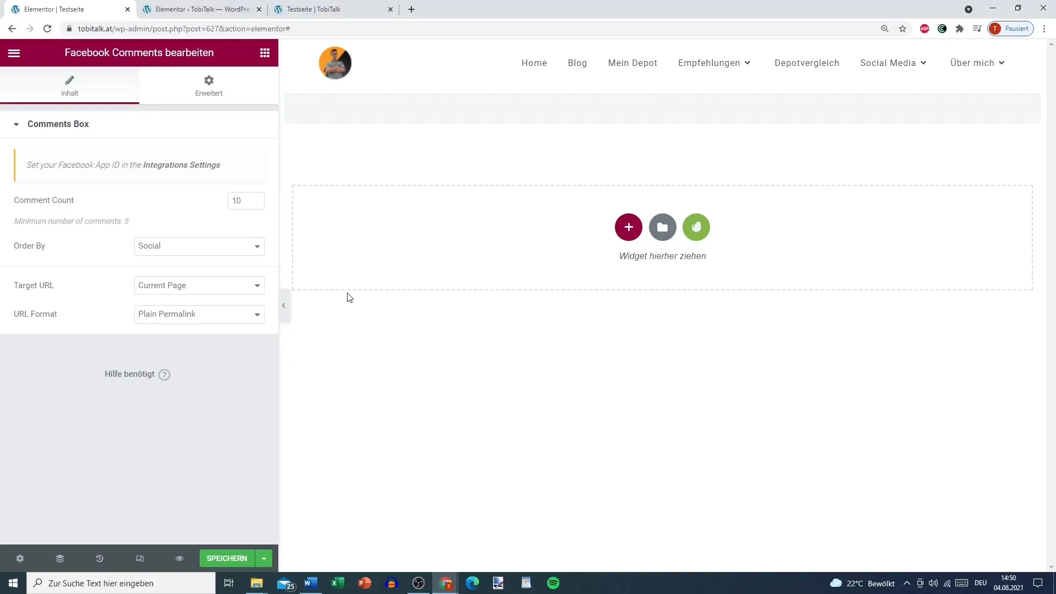Open the Adblock Plus extension icon

925,29
